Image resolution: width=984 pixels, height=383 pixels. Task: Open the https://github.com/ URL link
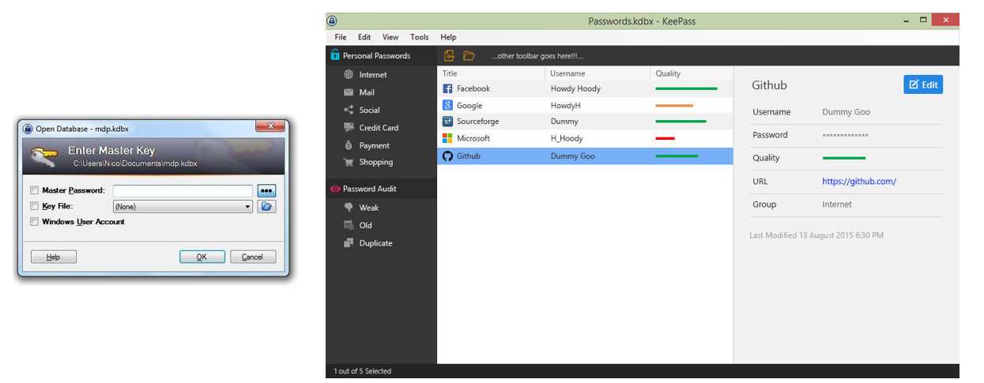click(859, 182)
